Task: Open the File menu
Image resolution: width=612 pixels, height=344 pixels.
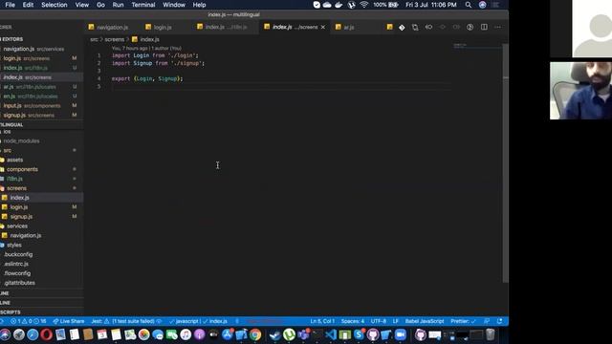Action: [x=10, y=5]
